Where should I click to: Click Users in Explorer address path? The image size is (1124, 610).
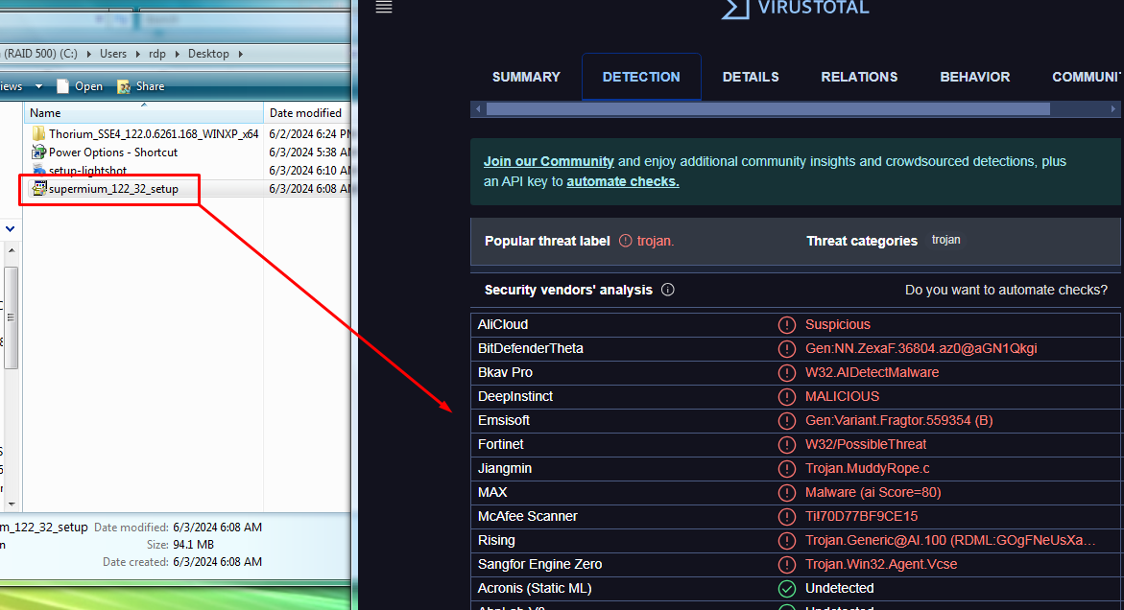[x=112, y=54]
